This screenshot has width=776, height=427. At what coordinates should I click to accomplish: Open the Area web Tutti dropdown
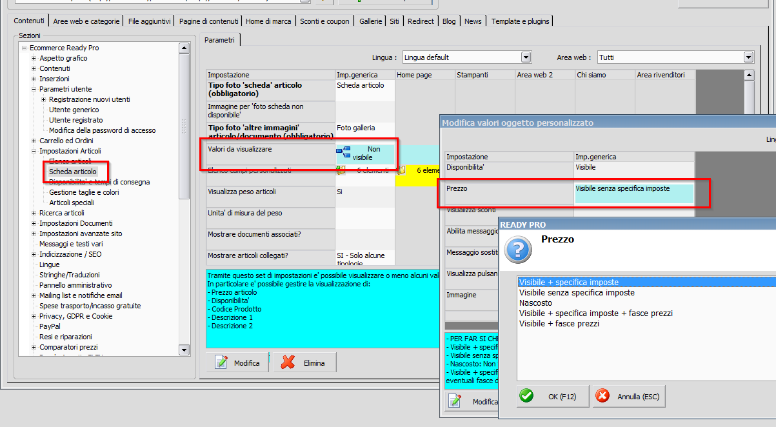pyautogui.click(x=748, y=57)
